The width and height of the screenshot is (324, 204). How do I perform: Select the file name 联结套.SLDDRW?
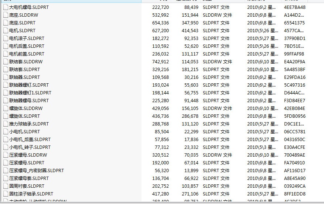tap(26, 62)
